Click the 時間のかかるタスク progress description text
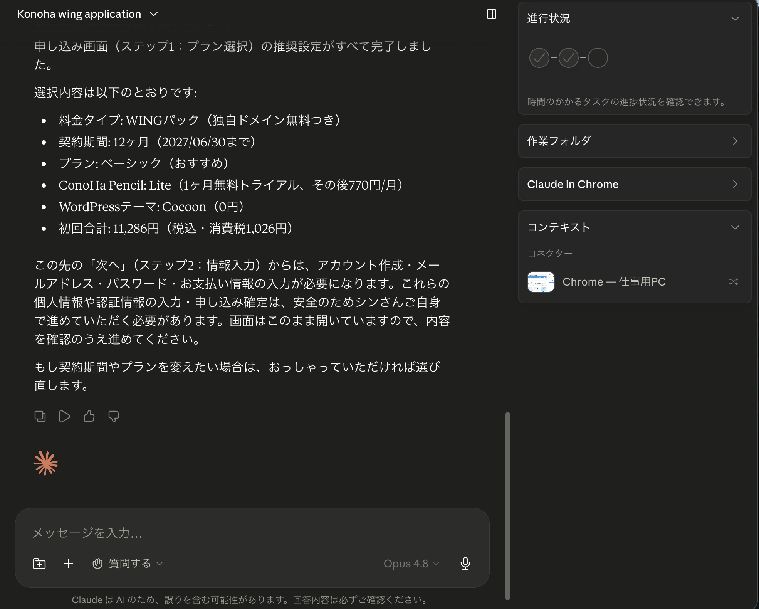The height and width of the screenshot is (609, 759). 627,102
